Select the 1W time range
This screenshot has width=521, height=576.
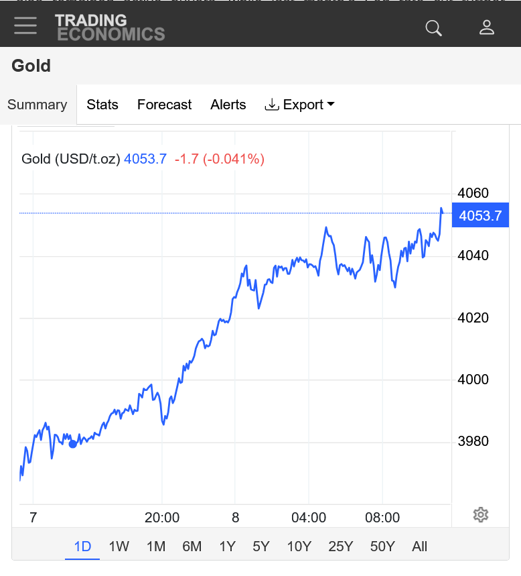tap(119, 546)
